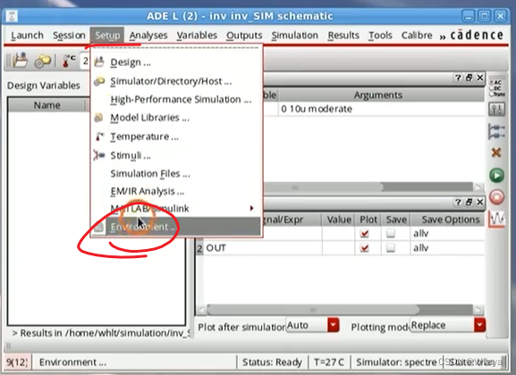This screenshot has width=516, height=375.
Task: Click the help icon of the Analyses panel
Action: click(458, 78)
